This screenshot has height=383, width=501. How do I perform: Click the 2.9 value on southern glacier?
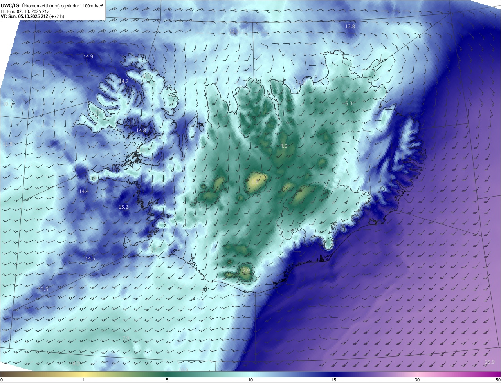coord(246,270)
